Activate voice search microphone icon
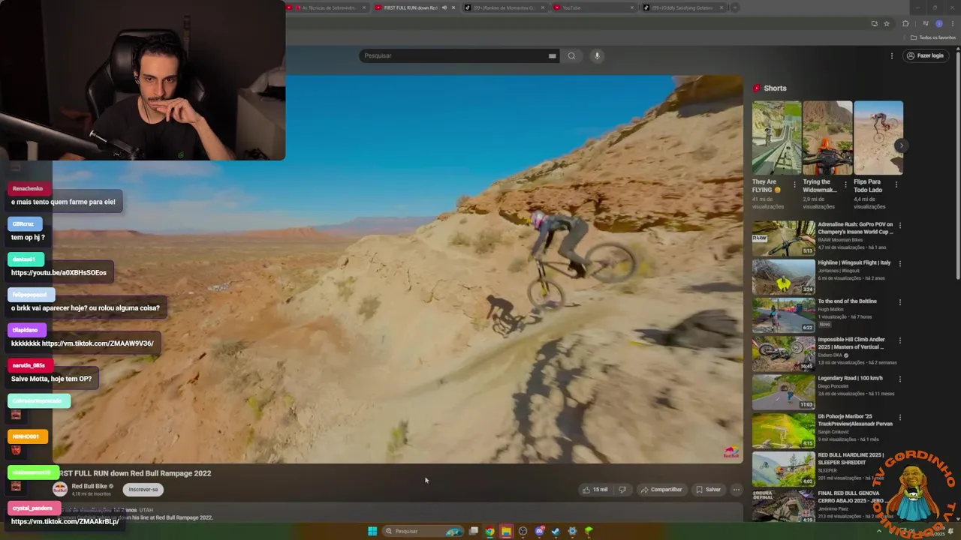Viewport: 961px width, 540px height. click(x=597, y=55)
